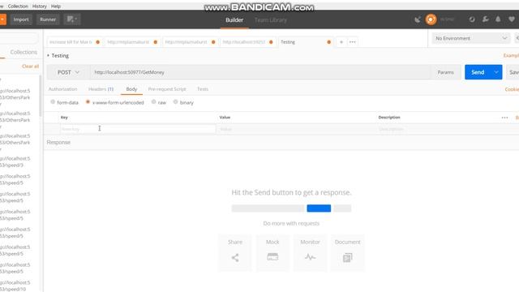Click the Document icon

click(x=348, y=257)
